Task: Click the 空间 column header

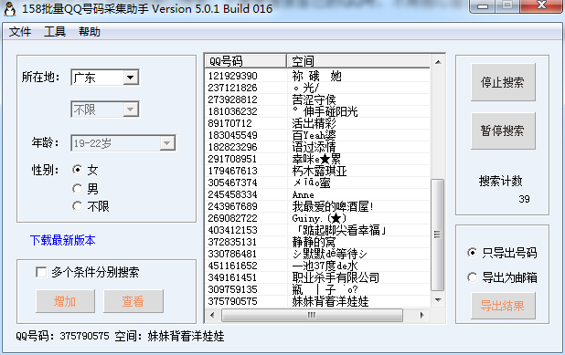Action: (x=358, y=61)
